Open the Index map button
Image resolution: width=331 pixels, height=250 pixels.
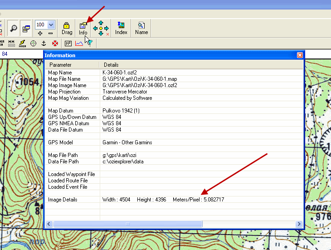coord(121,28)
